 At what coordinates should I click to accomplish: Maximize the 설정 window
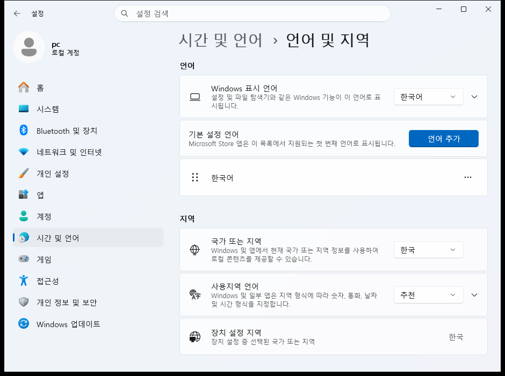pyautogui.click(x=464, y=9)
